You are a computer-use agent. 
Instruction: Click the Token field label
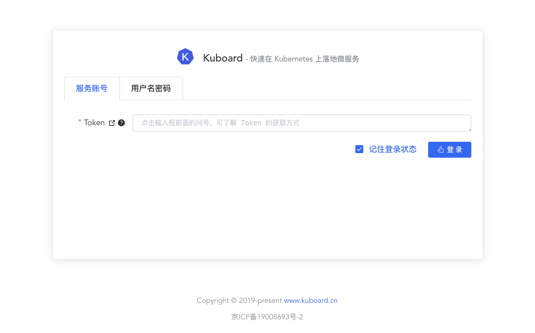(x=94, y=122)
